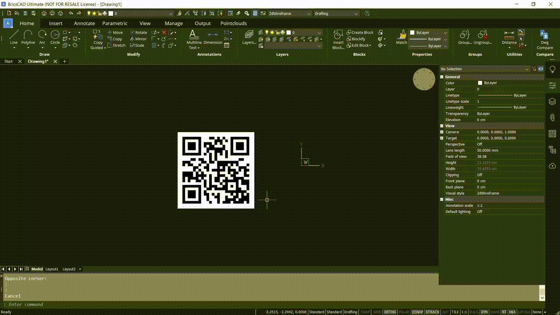The width and height of the screenshot is (560, 315).
Task: Select the Polyline tool
Action: pyautogui.click(x=28, y=38)
